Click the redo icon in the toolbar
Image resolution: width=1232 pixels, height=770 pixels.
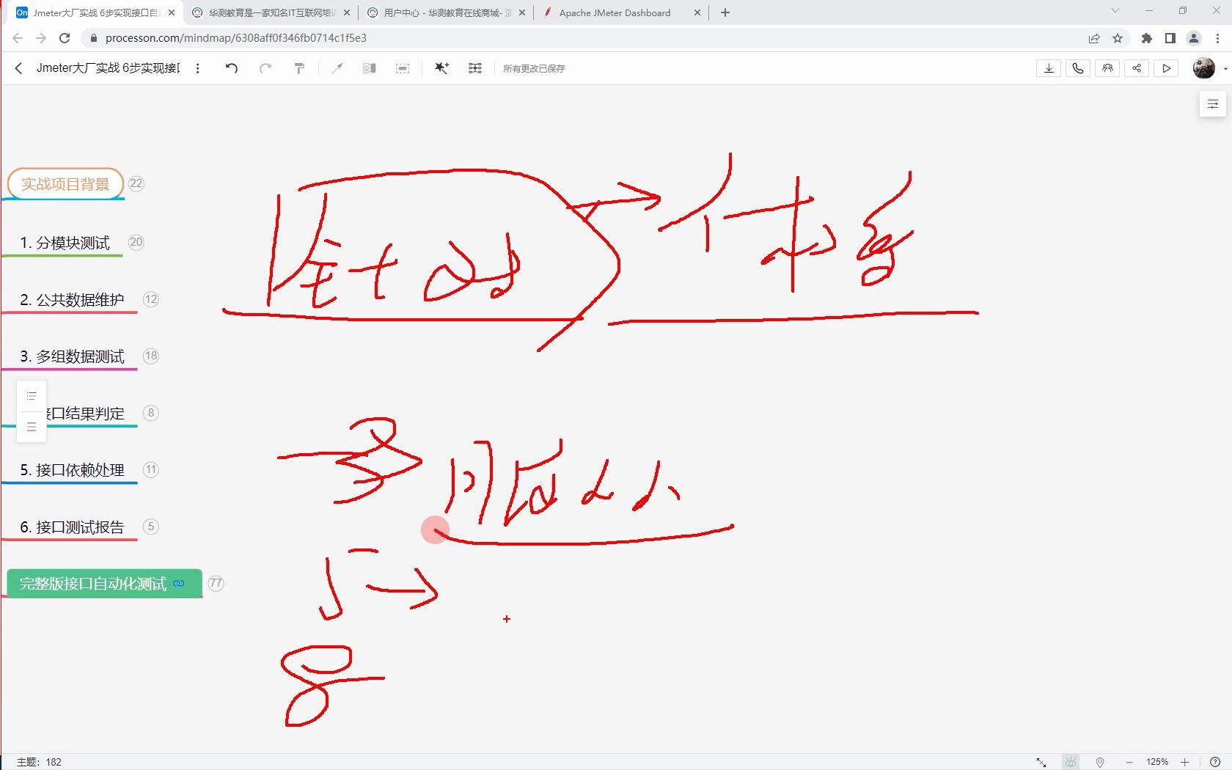pos(265,68)
